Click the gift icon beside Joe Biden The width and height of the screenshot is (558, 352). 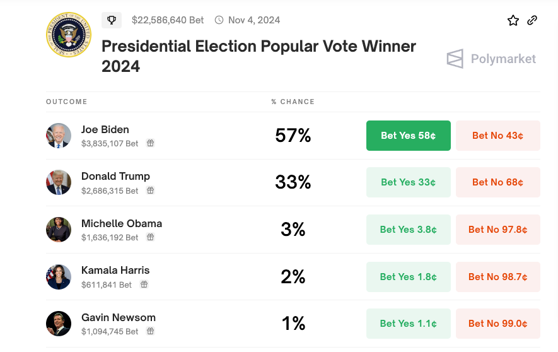click(x=150, y=143)
